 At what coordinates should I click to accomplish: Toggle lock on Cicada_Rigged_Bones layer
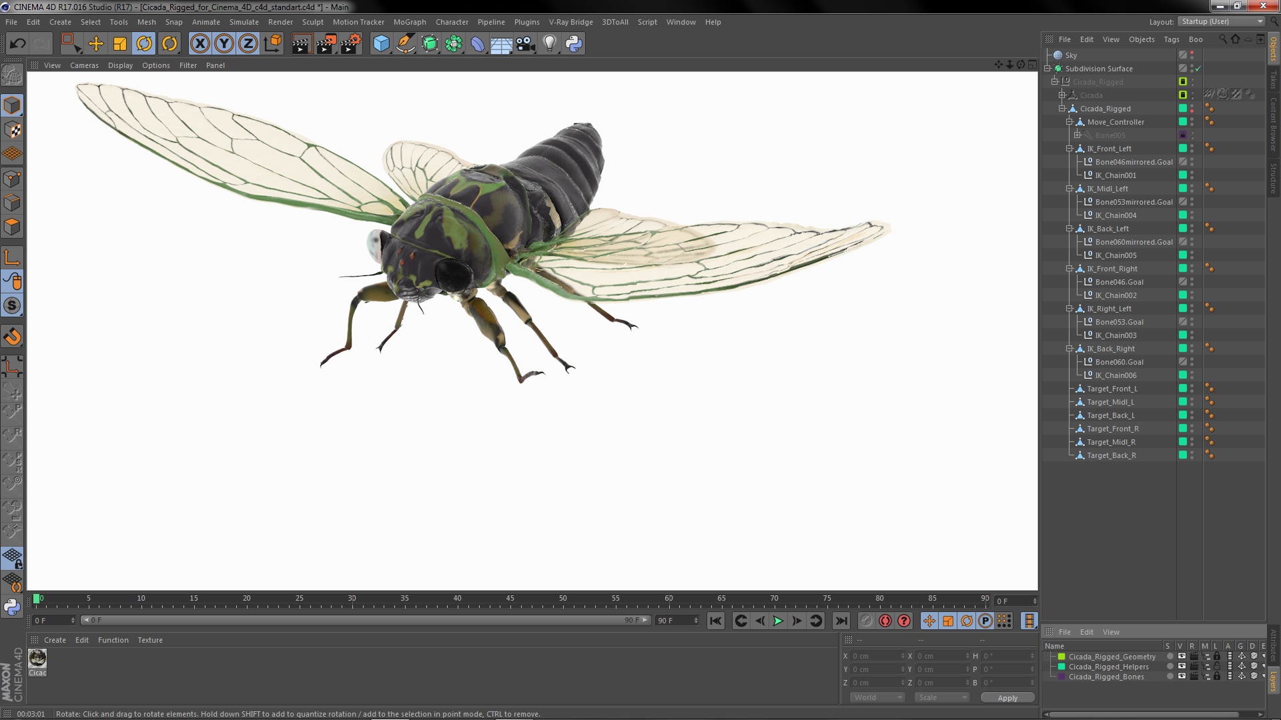pos(1217,677)
